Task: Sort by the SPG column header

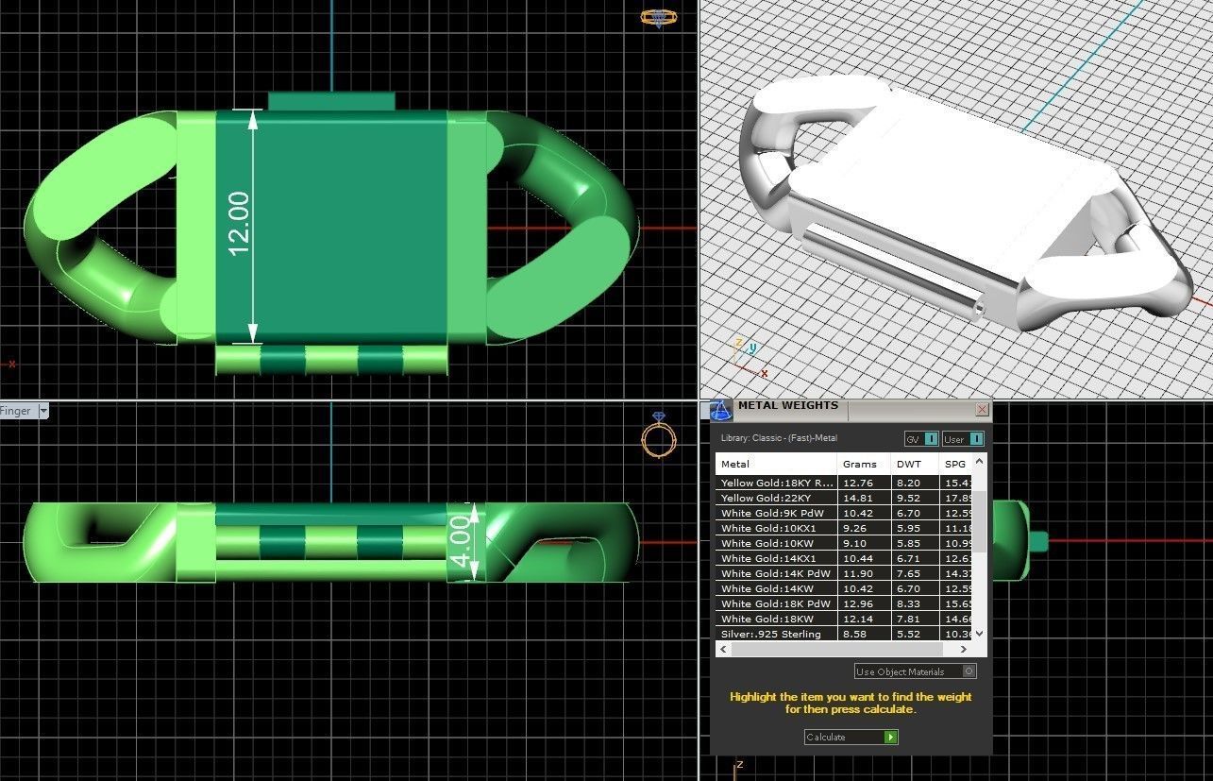Action: (955, 464)
